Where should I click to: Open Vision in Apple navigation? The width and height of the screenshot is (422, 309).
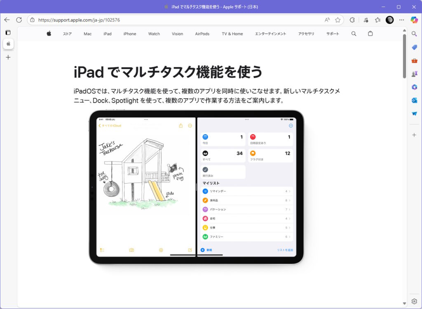click(177, 34)
